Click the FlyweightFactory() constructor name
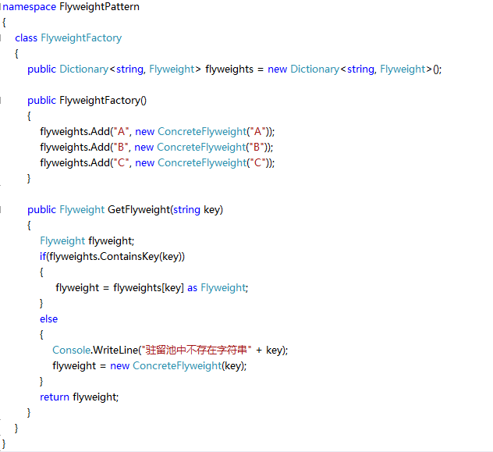493x452 pixels. point(103,101)
